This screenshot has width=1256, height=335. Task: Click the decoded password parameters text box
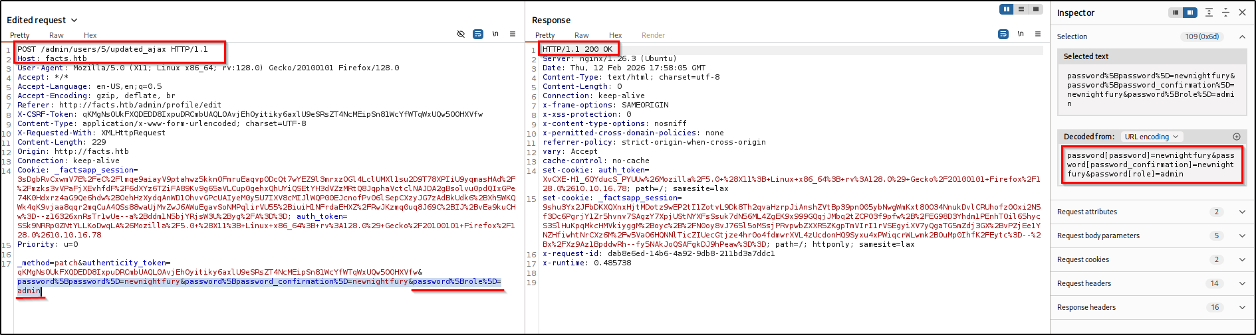coord(1152,165)
